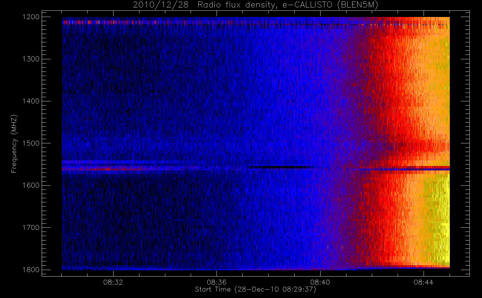The image size is (482, 298).
Task: Click the 1600 frequency tick label
Action: tap(31, 185)
